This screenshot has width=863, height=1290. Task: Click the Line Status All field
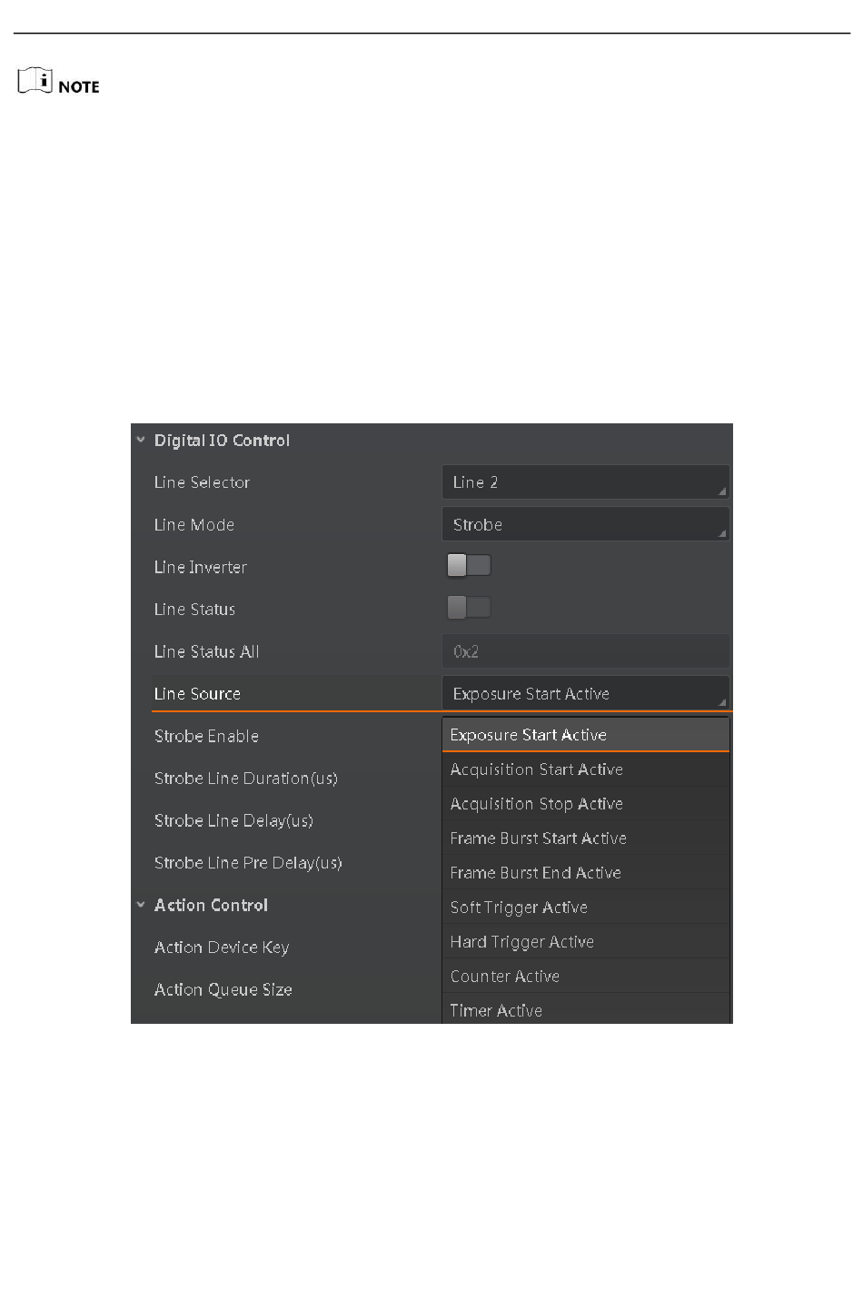coord(585,651)
